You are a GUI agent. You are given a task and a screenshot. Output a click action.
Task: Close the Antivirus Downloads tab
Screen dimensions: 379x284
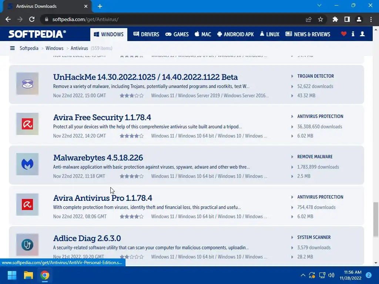tap(86, 6)
